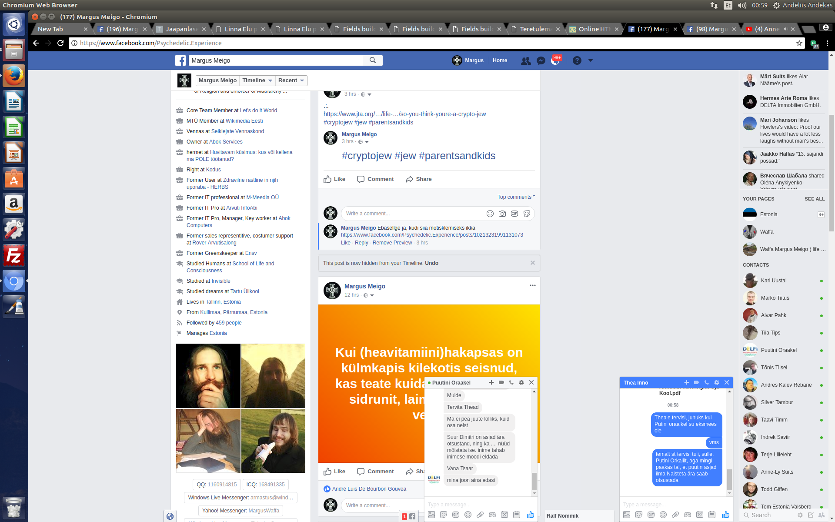Mute audio on the (4) Anne tab
The width and height of the screenshot is (835, 522).
coord(786,29)
